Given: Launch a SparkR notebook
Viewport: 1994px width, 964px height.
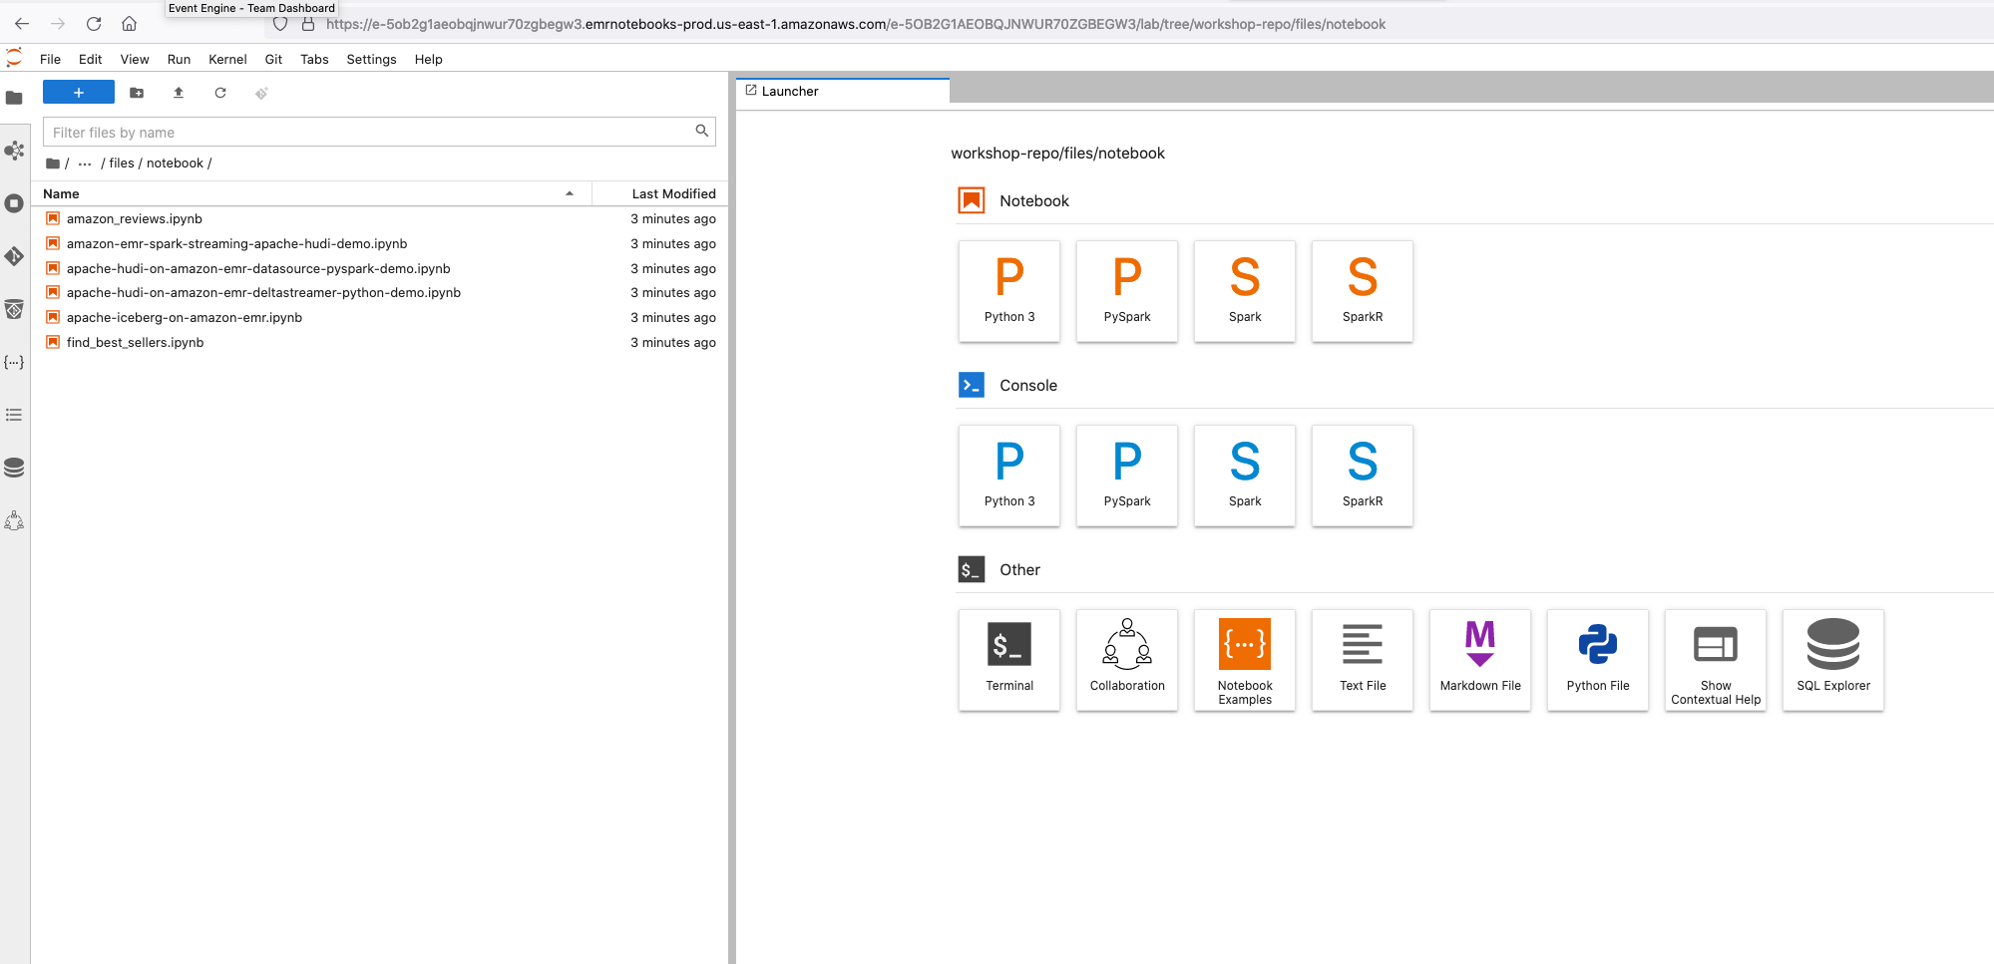Looking at the screenshot, I should click(1363, 291).
